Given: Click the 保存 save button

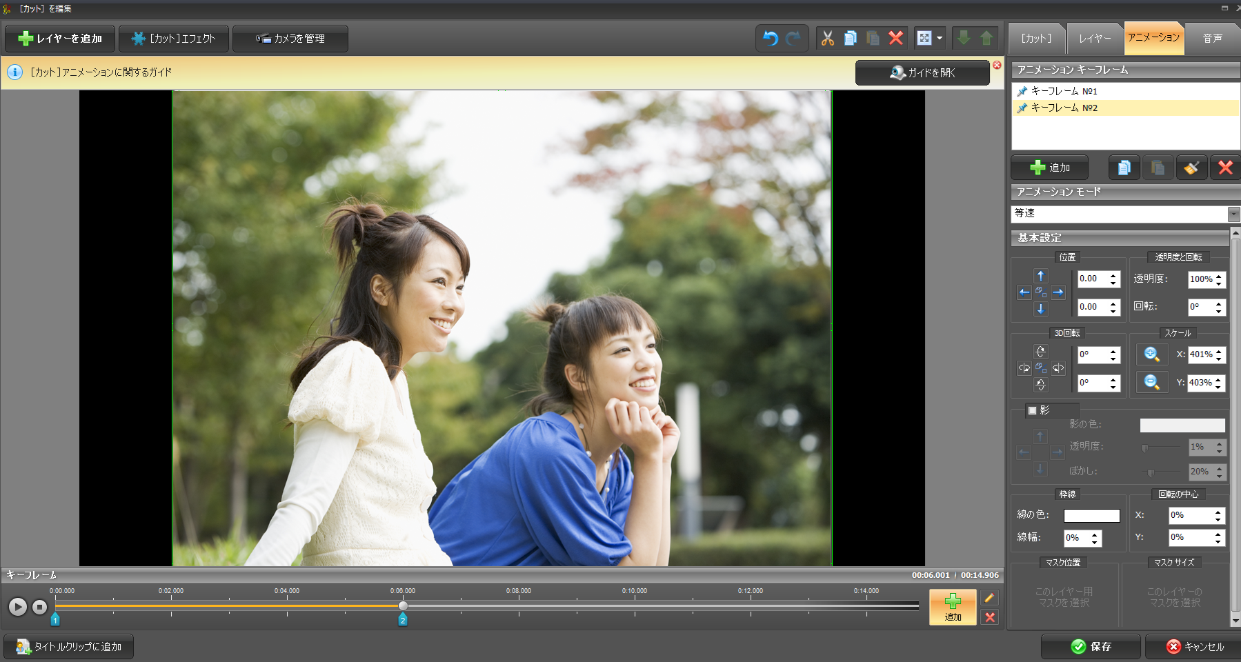Looking at the screenshot, I should pyautogui.click(x=1091, y=646).
